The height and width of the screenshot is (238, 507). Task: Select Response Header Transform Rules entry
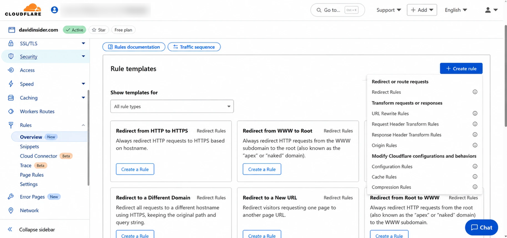pos(407,134)
